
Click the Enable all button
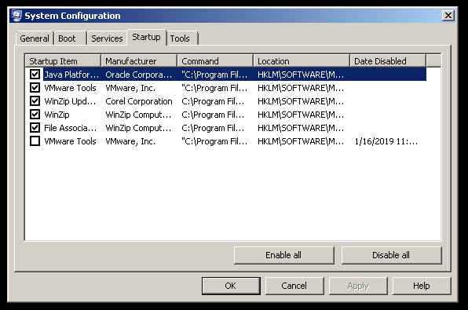coord(283,255)
